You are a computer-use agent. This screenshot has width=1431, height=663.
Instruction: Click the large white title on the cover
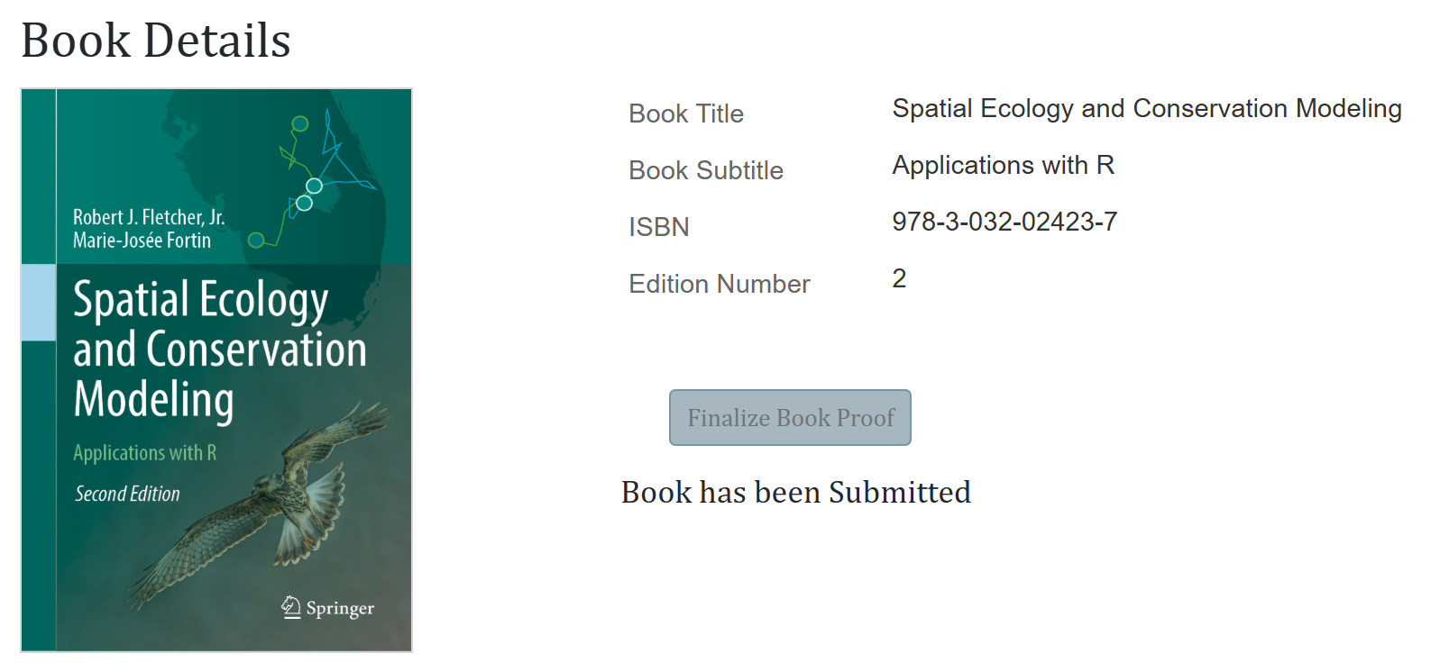(219, 350)
